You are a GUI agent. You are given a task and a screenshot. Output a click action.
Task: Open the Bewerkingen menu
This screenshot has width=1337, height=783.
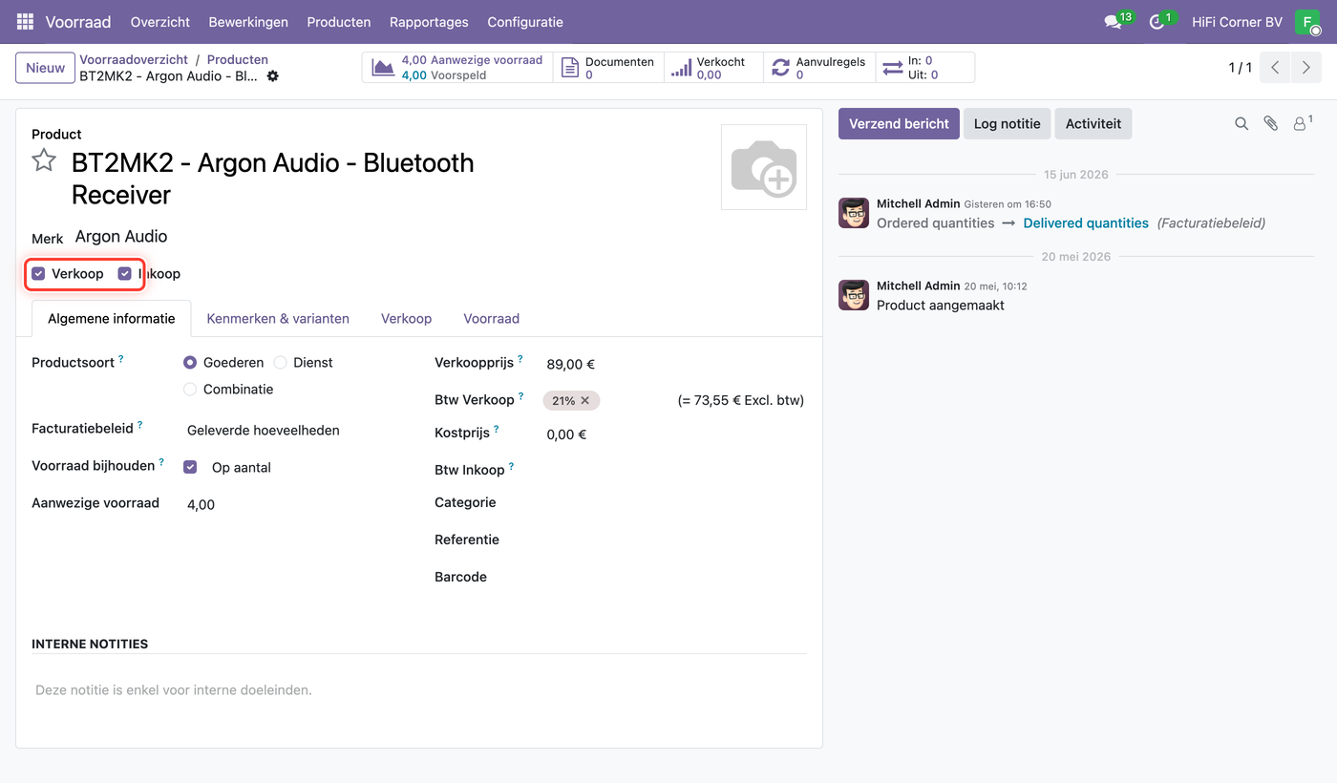[248, 21]
